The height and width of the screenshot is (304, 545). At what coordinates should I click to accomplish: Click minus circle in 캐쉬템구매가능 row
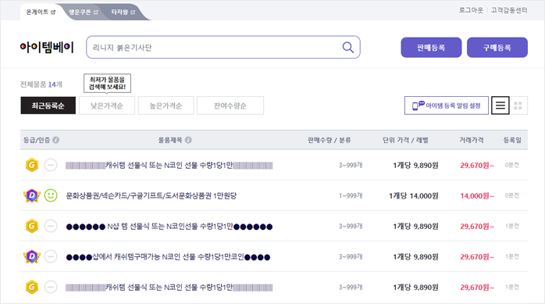pos(51,256)
